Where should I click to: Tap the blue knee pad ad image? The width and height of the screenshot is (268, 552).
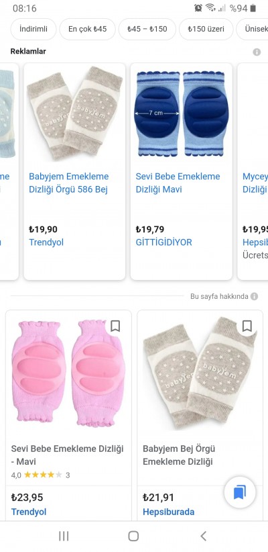[x=182, y=113]
